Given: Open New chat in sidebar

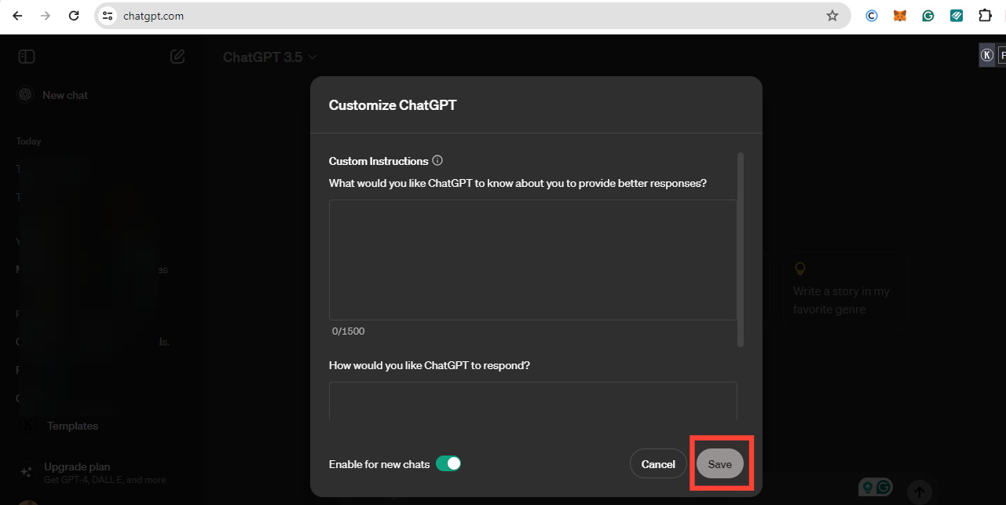Looking at the screenshot, I should coord(65,95).
